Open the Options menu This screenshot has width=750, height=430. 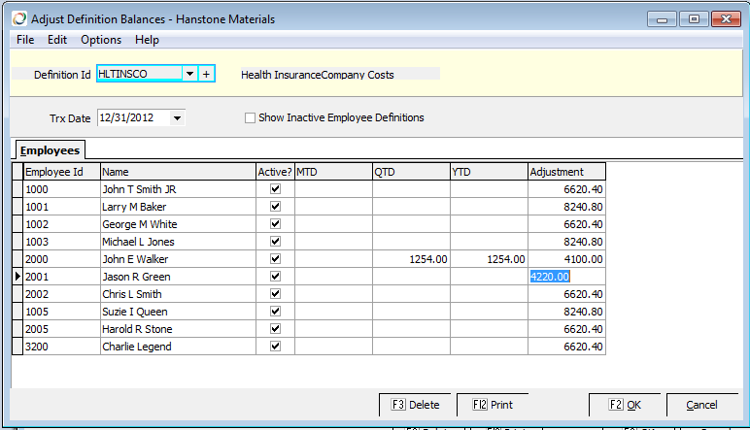coord(101,40)
